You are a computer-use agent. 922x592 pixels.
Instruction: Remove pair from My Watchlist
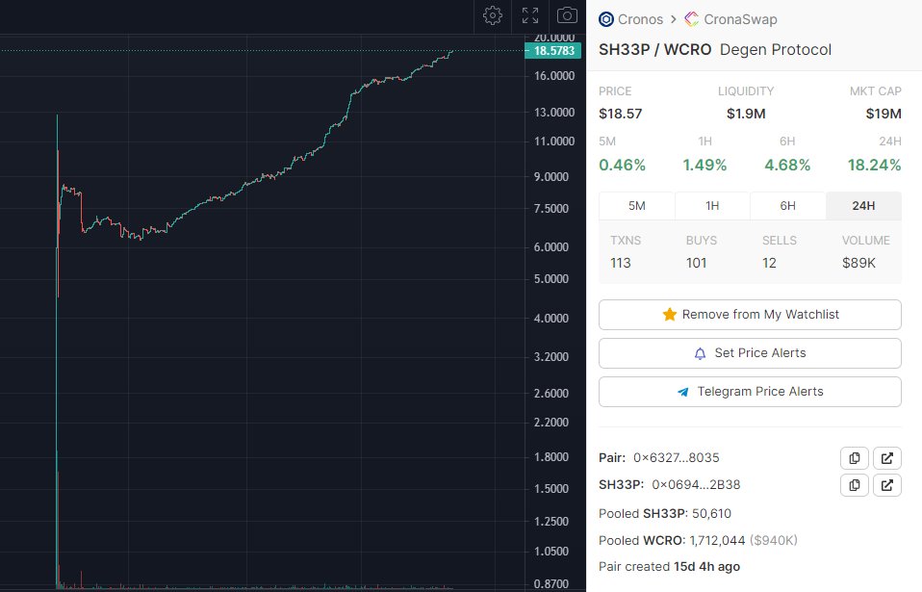tap(750, 315)
